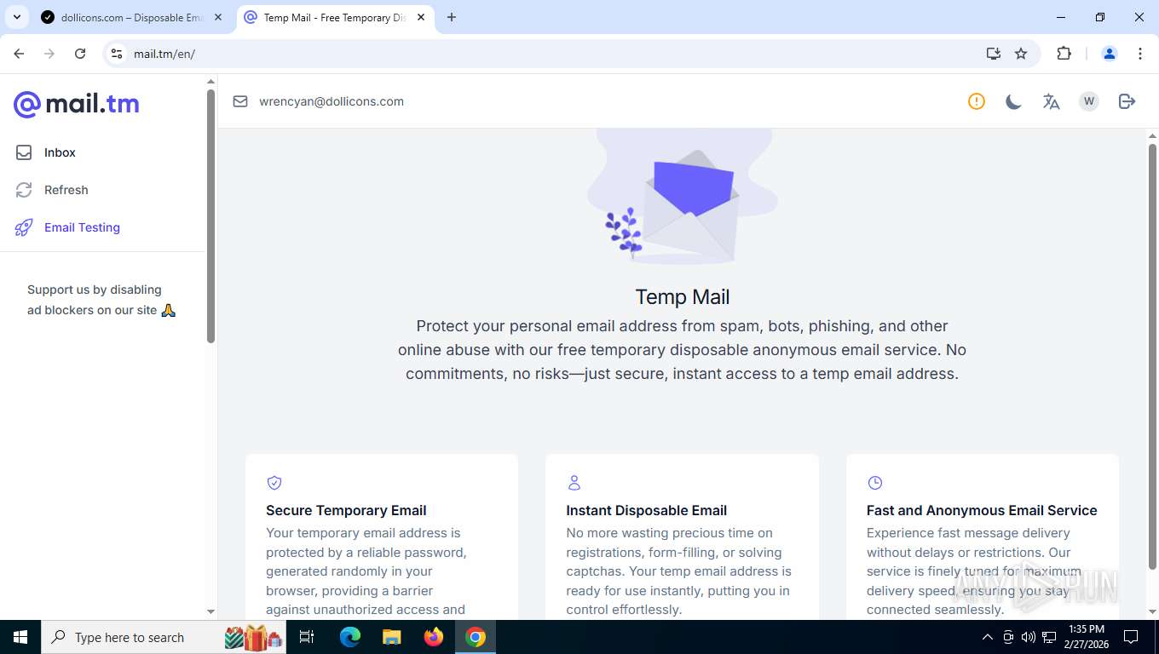This screenshot has height=654, width=1159.
Task: Click the main page vertical scrollbar
Action: point(1153,357)
